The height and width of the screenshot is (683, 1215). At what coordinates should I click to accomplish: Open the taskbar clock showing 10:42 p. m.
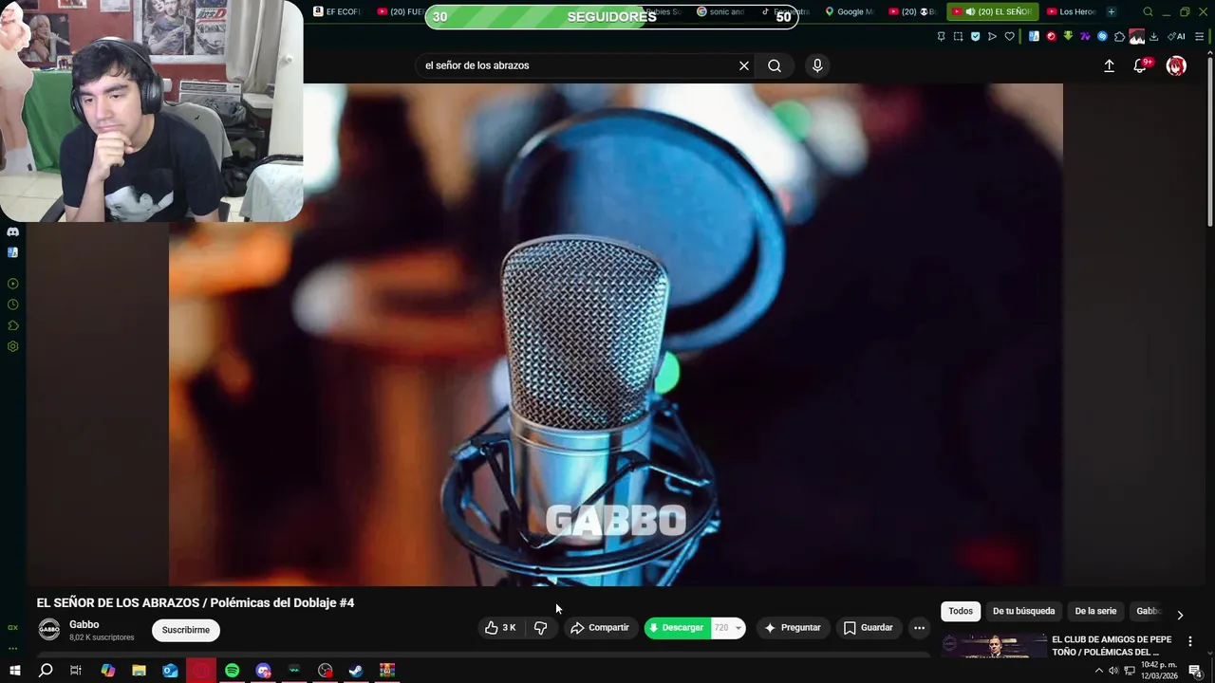coord(1160,671)
